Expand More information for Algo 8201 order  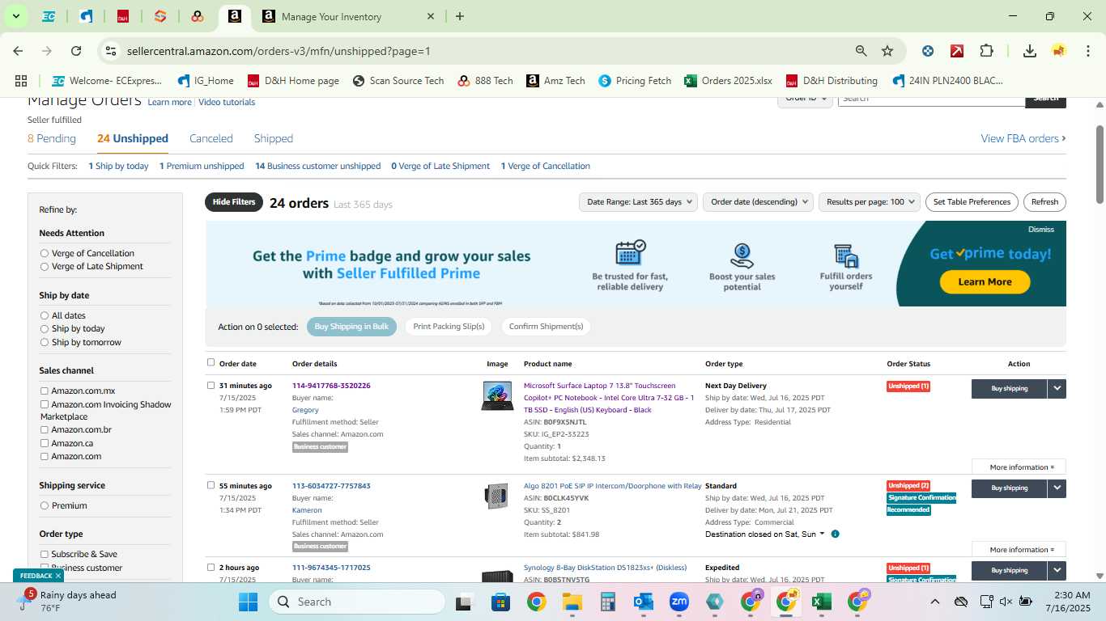[x=1019, y=550]
